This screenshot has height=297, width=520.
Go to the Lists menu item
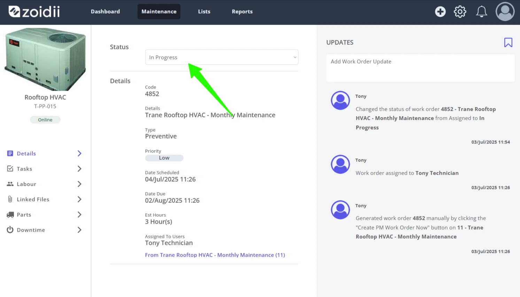(204, 11)
